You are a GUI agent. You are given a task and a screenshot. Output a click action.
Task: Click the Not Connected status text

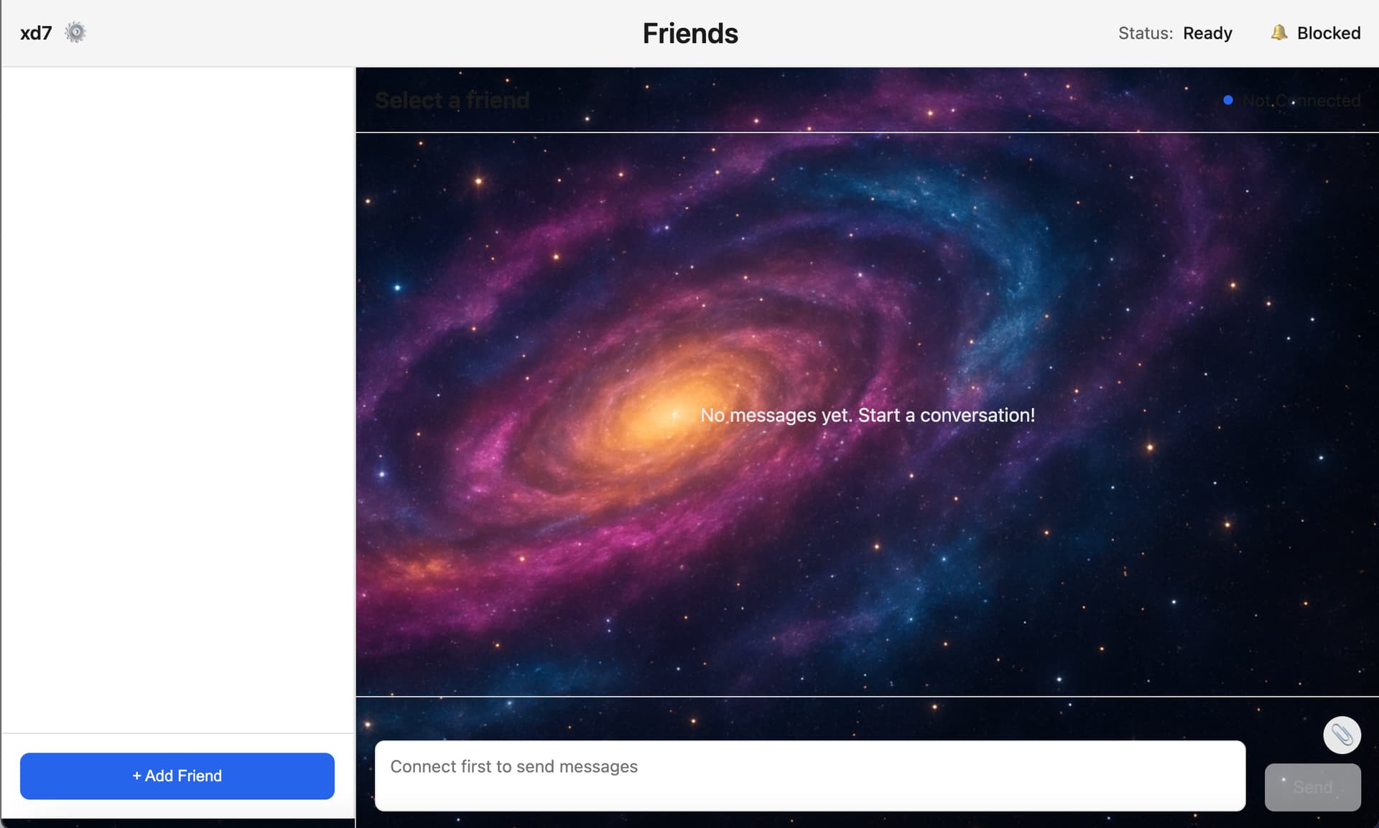(1301, 101)
